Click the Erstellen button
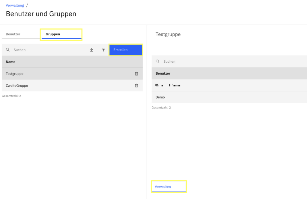This screenshot has width=307, height=199. (x=126, y=50)
